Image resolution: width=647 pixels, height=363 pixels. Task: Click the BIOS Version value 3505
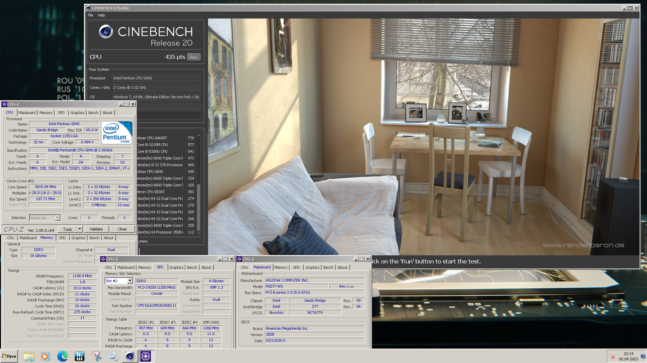315,334
